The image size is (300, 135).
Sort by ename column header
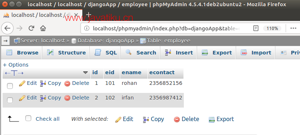[x=132, y=72]
